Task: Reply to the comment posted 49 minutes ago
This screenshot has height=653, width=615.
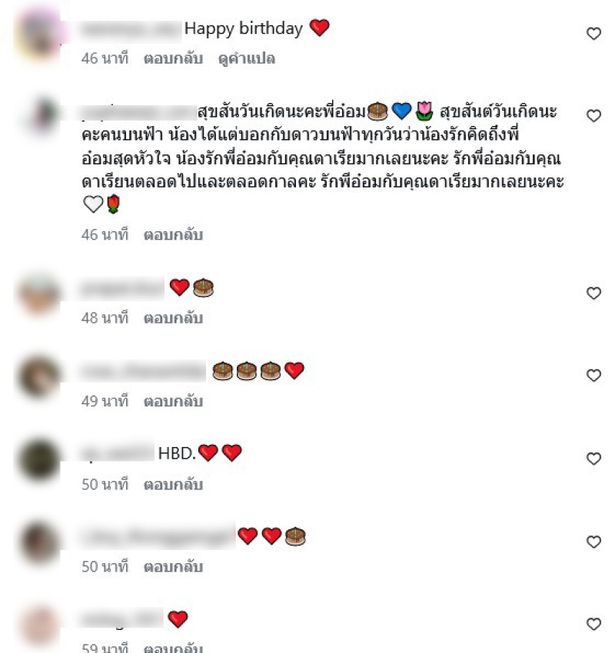Action: coord(173,402)
